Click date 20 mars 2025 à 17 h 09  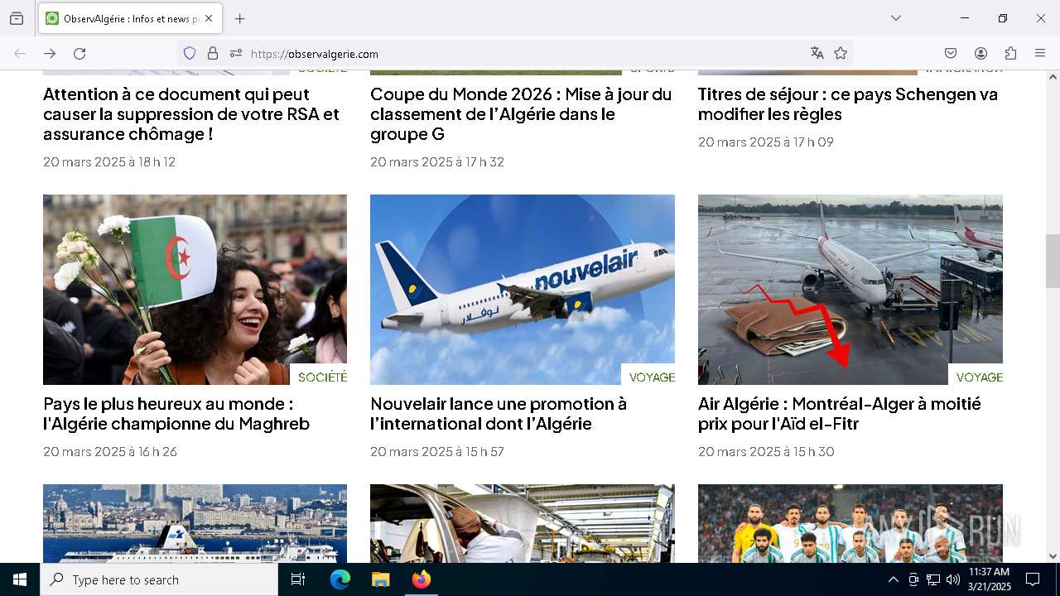(766, 142)
